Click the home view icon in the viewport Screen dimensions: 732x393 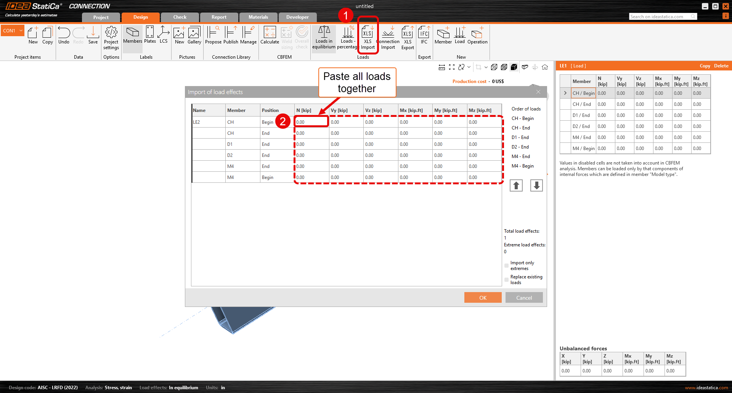tap(545, 67)
